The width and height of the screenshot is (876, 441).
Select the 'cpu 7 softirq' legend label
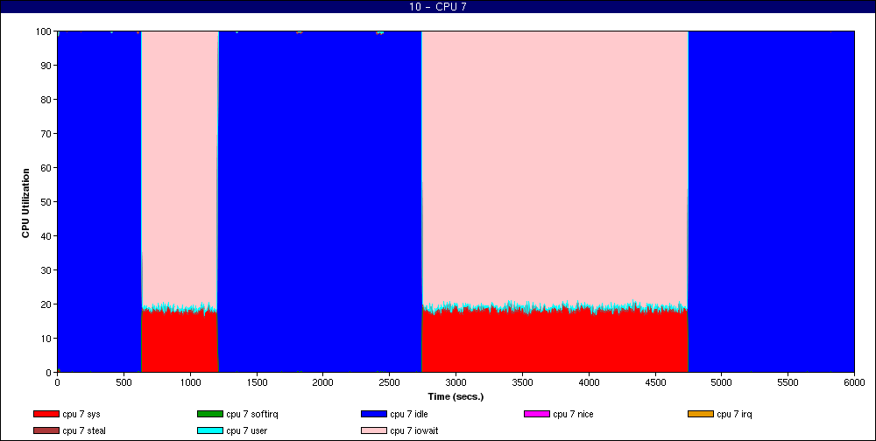coord(252,415)
